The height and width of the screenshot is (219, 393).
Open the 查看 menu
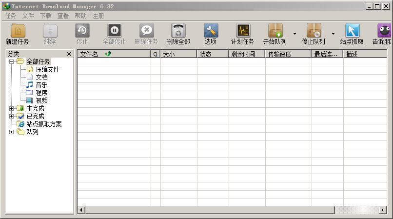coord(63,16)
